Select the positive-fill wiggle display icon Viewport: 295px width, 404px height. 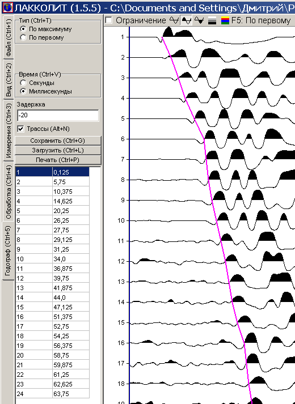click(x=187, y=20)
